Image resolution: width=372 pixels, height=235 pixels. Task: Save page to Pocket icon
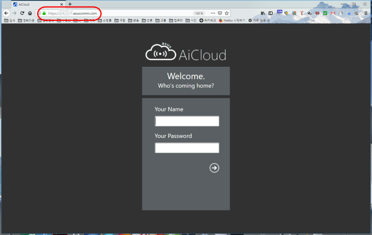[220, 13]
